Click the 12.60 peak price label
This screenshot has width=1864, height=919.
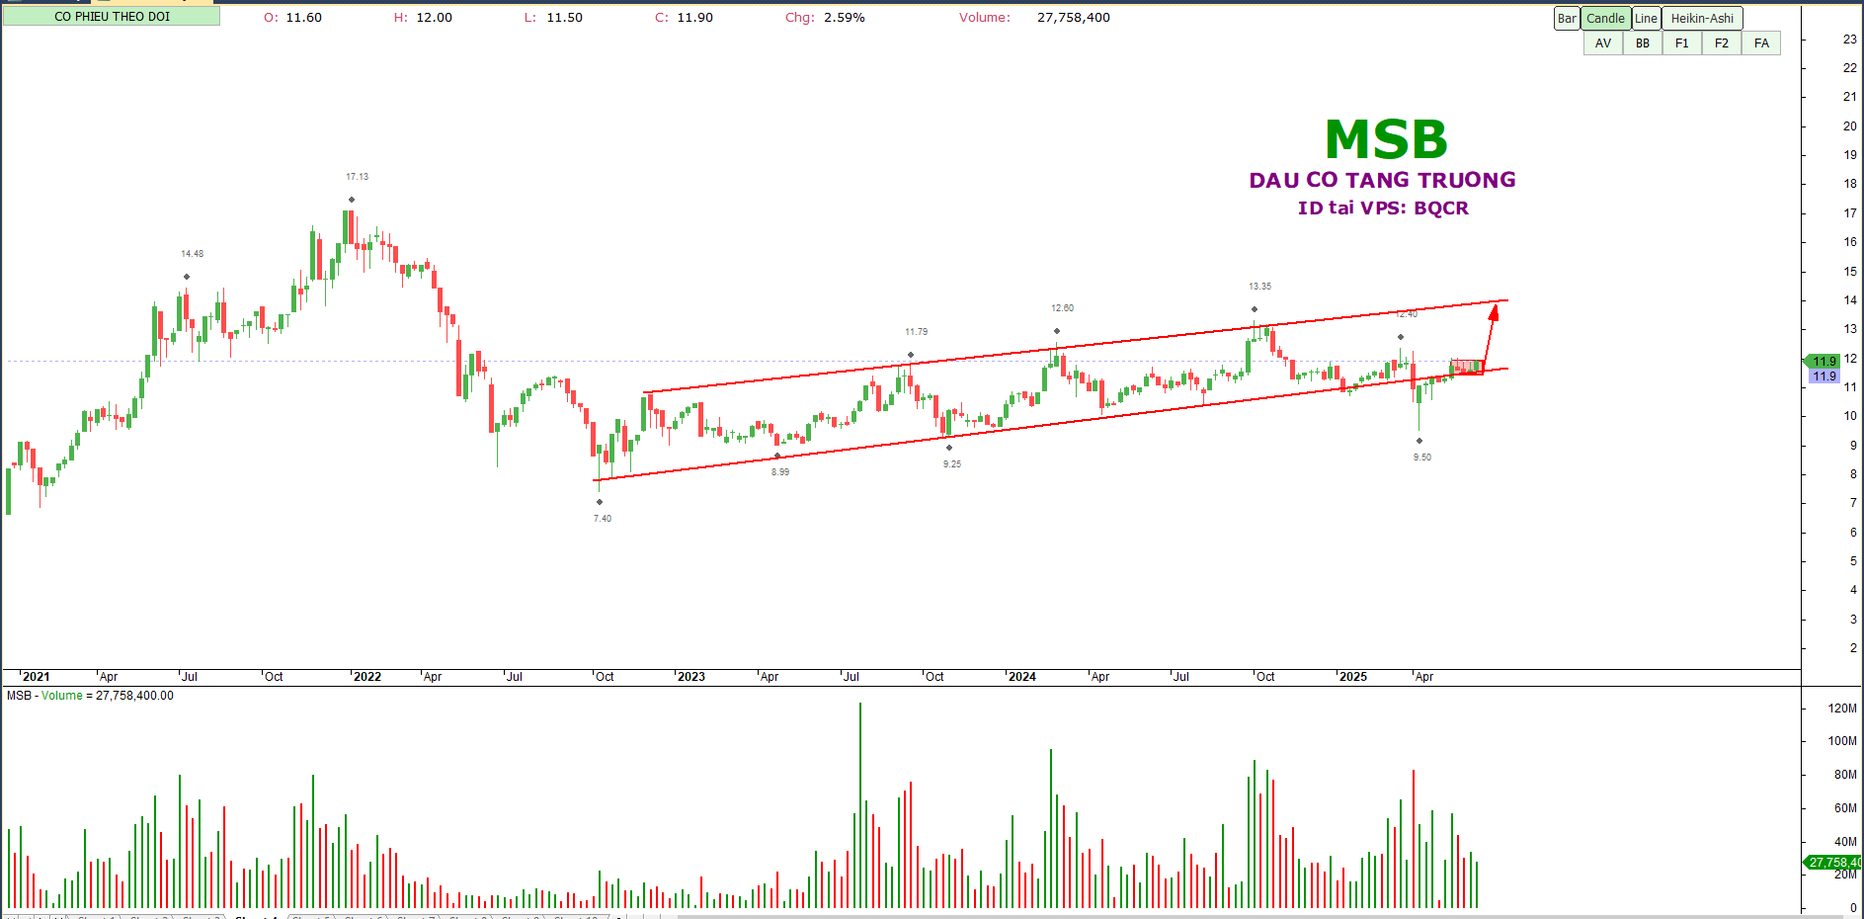click(x=1063, y=308)
